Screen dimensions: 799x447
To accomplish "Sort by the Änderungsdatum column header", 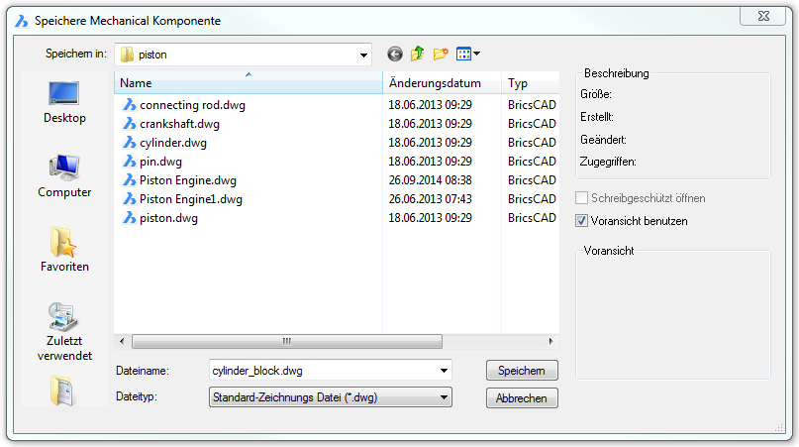I will [441, 84].
